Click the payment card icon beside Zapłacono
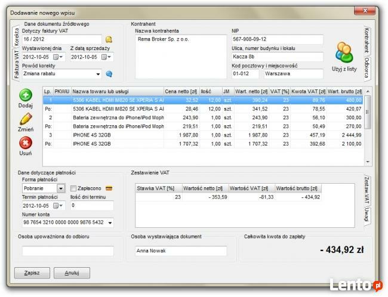388x297 pixels. click(x=109, y=188)
